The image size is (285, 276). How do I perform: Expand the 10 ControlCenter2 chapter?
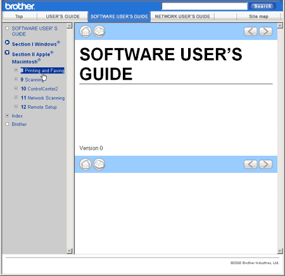tap(16, 88)
